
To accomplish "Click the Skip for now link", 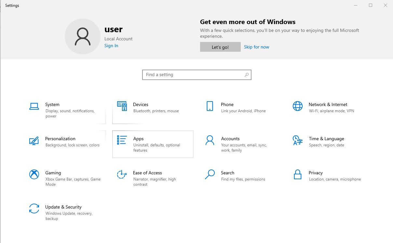I will tap(256, 47).
